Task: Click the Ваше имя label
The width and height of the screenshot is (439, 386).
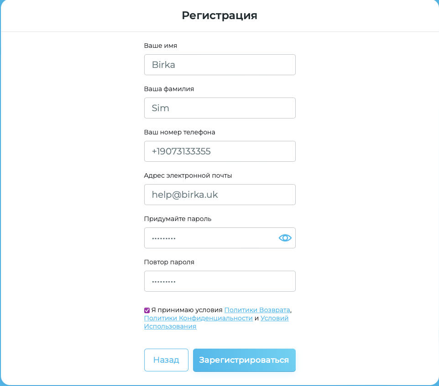Action: pyautogui.click(x=161, y=46)
